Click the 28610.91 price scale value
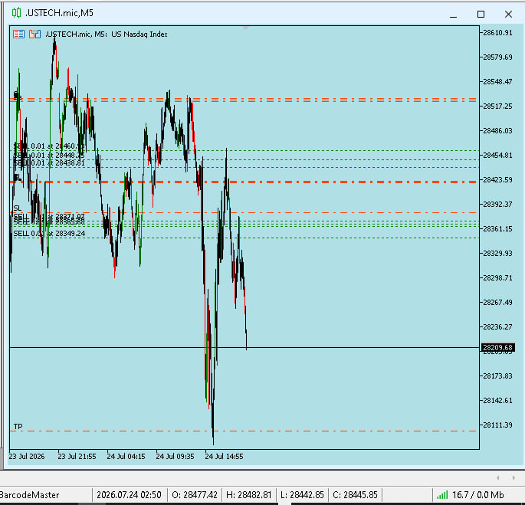Viewport: 525px width, 505px height. coord(497,33)
